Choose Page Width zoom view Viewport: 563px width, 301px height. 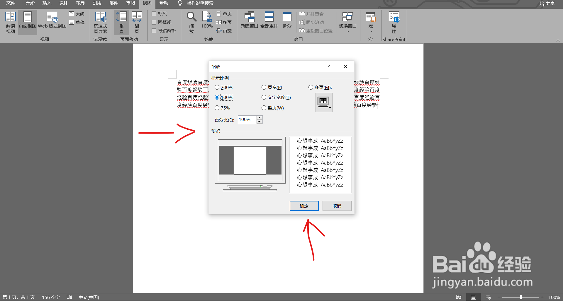coord(224,31)
